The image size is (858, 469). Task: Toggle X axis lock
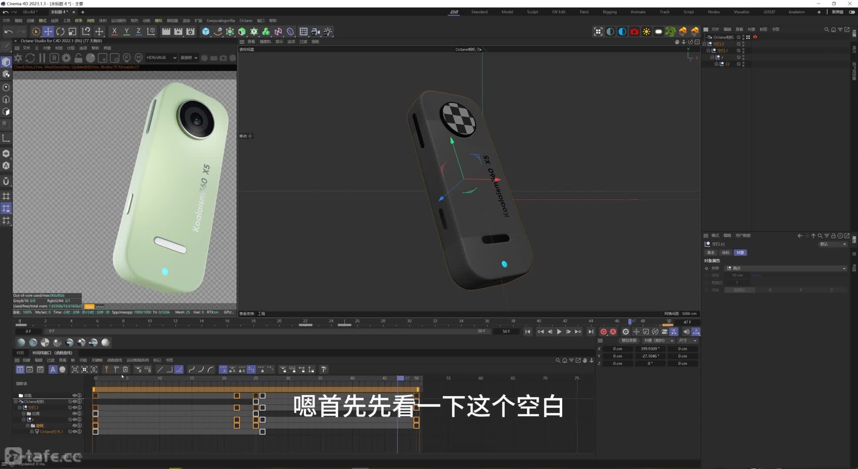(x=114, y=31)
